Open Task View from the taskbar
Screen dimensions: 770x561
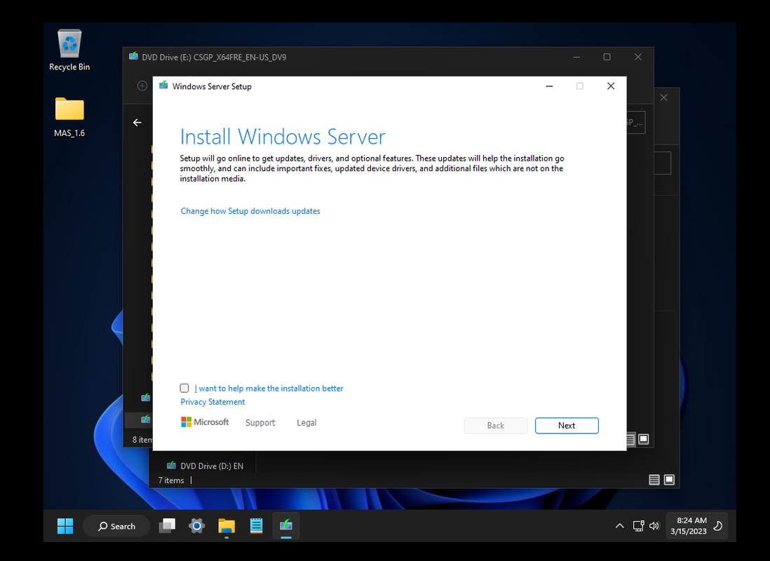click(x=167, y=526)
